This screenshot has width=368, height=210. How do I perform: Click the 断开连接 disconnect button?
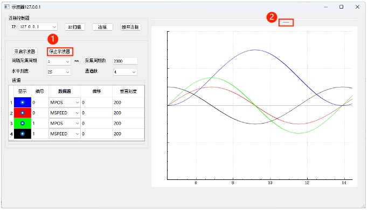pyautogui.click(x=130, y=27)
